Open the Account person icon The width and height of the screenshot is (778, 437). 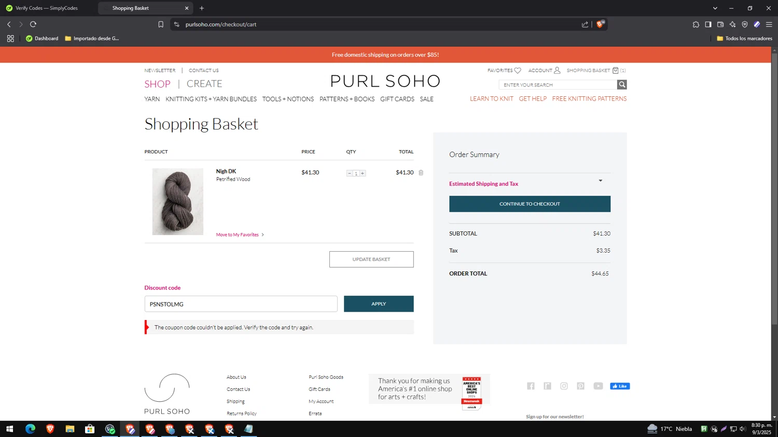(x=557, y=70)
